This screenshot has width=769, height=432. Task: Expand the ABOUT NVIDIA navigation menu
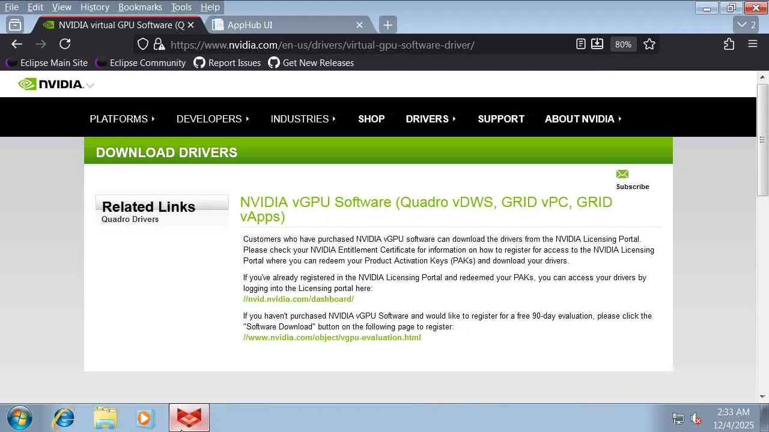(583, 119)
